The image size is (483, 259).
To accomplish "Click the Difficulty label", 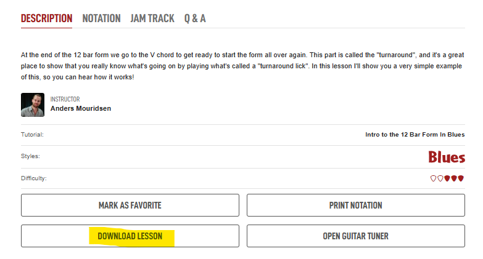I will (33, 178).
